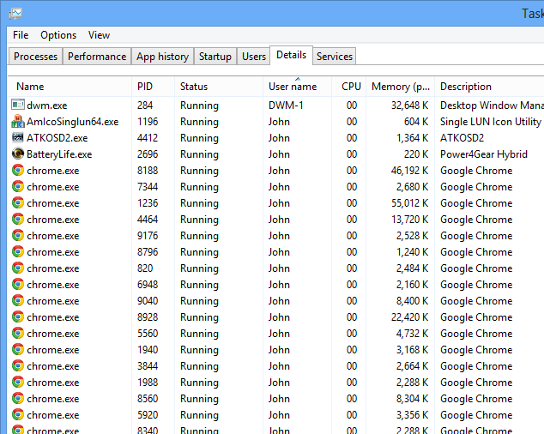Image resolution: width=544 pixels, height=434 pixels.
Task: Click the 604 K memory value
Action: click(x=416, y=122)
